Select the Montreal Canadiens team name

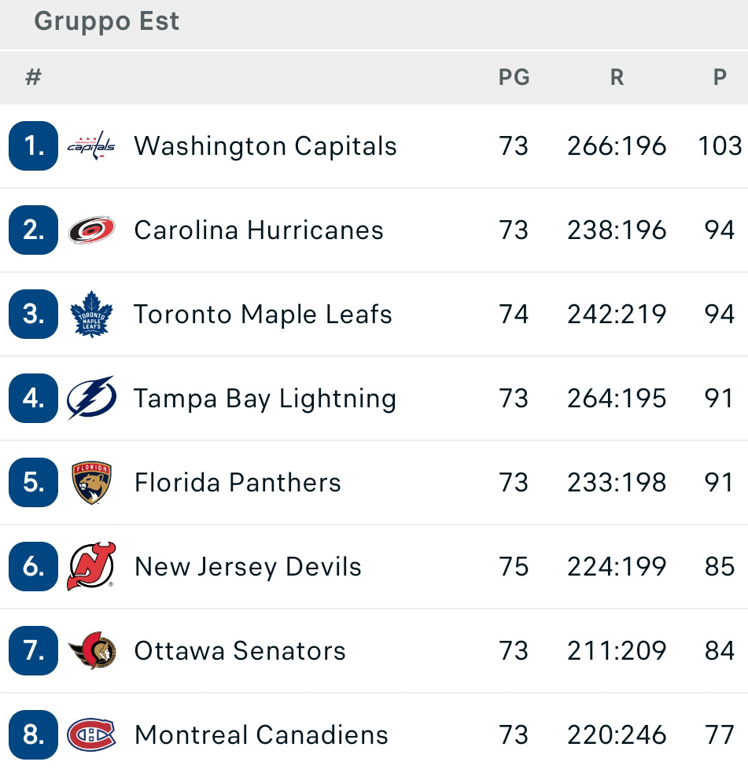(x=261, y=734)
